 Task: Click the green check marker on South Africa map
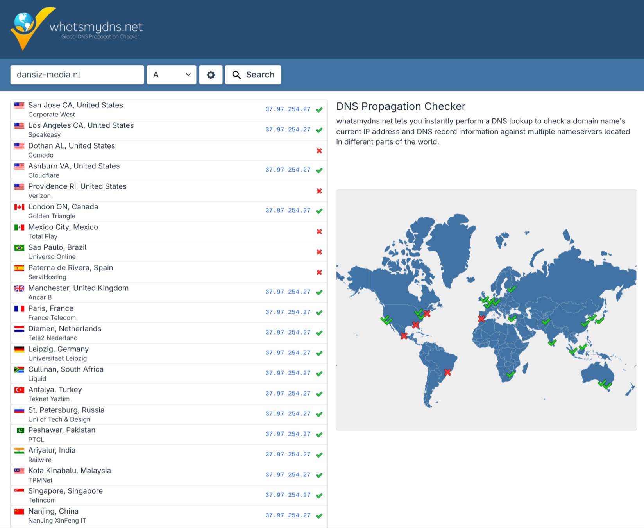tap(511, 374)
